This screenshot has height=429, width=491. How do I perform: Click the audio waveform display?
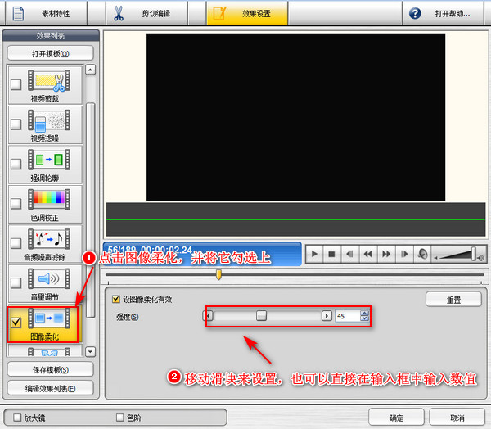296,219
